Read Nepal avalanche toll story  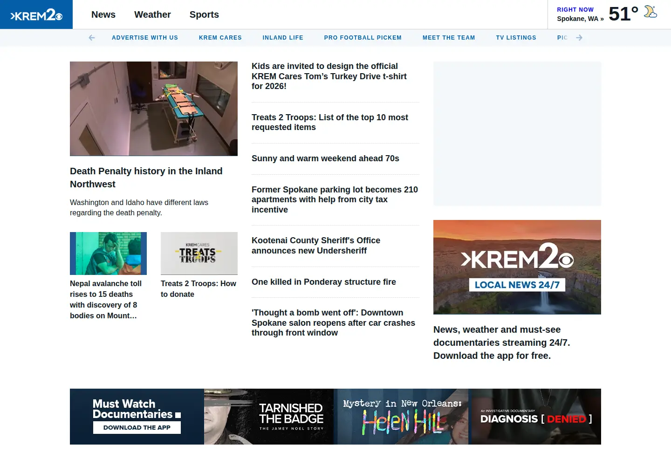106,300
